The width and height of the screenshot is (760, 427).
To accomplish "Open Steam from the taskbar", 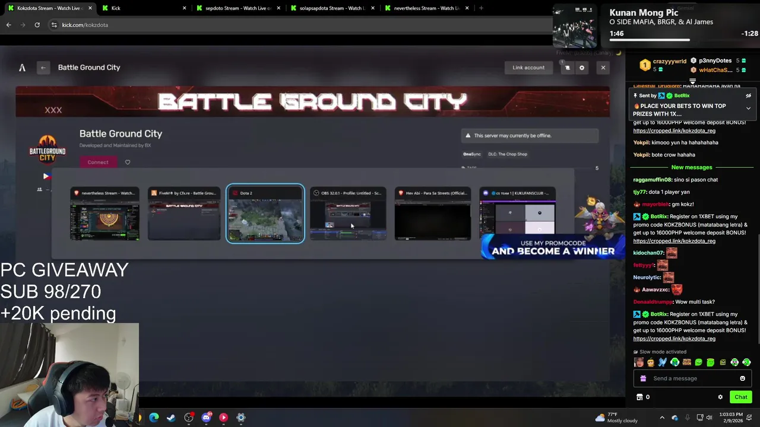I will pyautogui.click(x=171, y=418).
